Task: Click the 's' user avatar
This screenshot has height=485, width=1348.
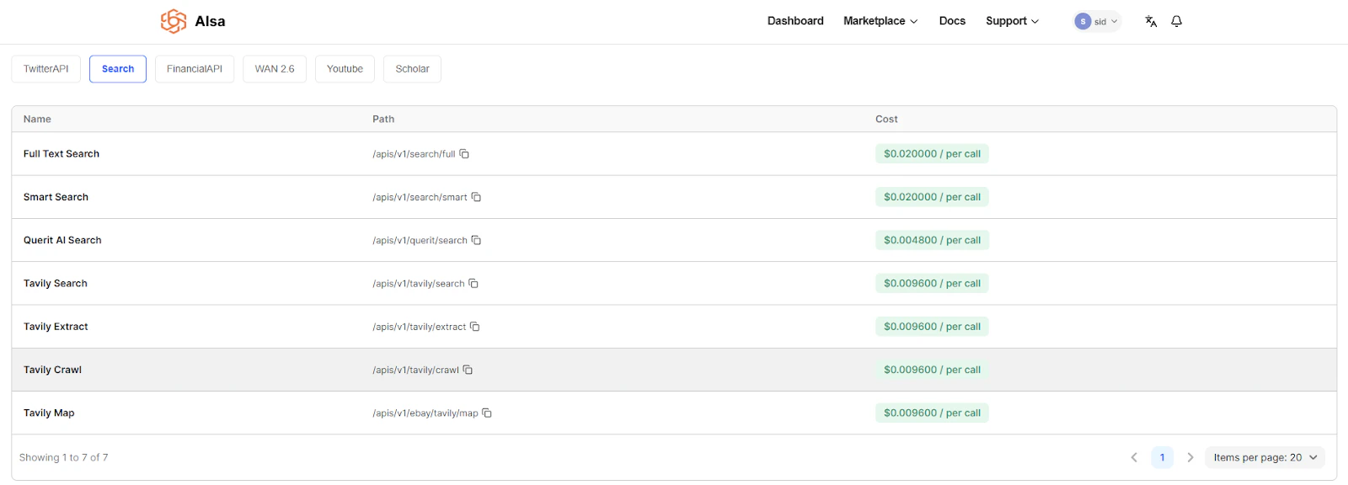Action: pos(1083,21)
